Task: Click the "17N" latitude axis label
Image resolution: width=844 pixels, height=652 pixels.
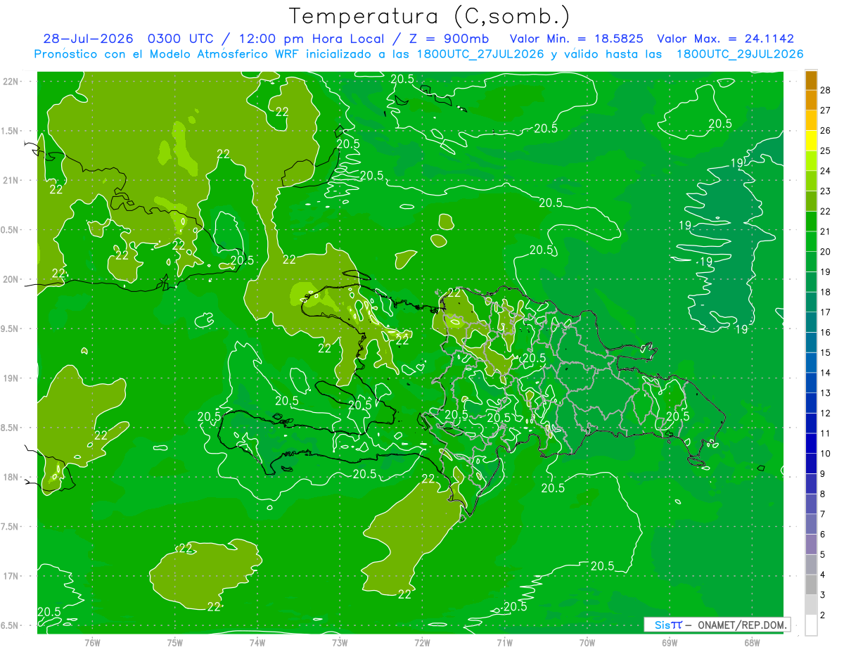Action: (10, 577)
